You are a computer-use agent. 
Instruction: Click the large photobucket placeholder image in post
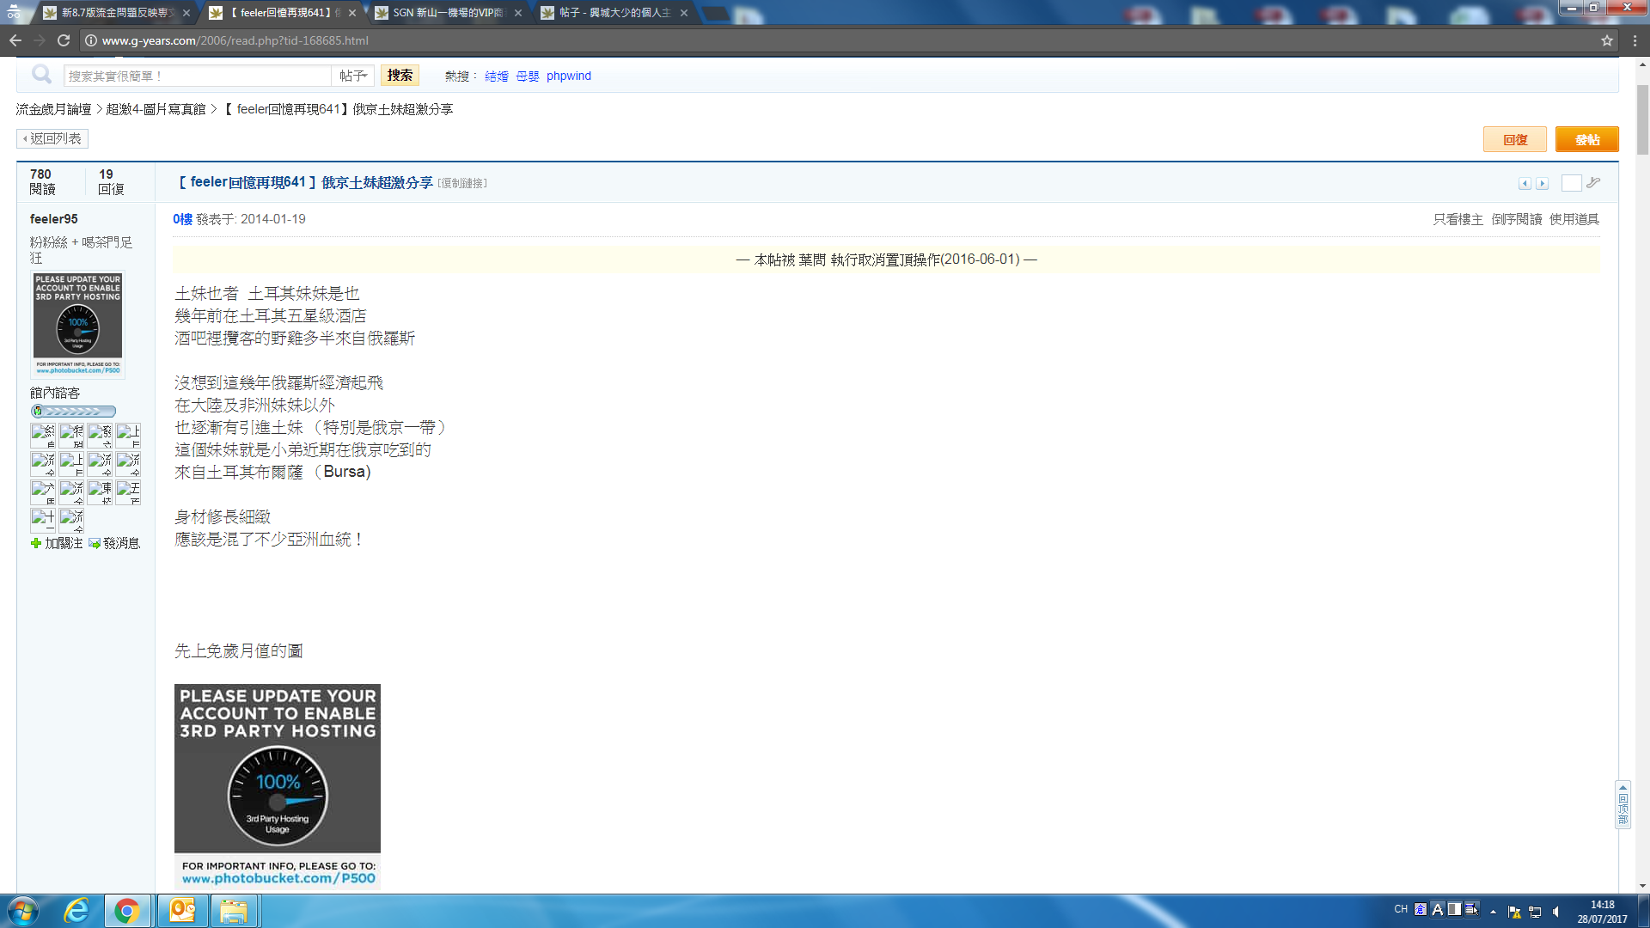[x=278, y=786]
